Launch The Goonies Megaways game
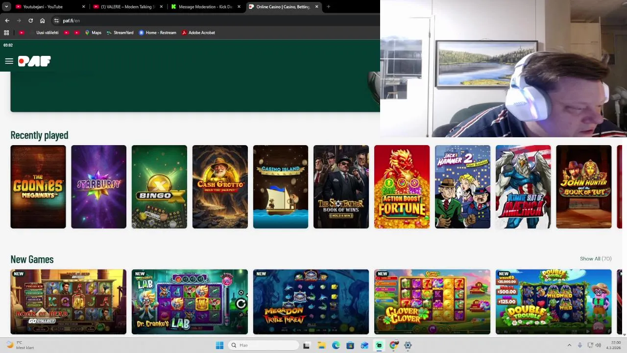Viewport: 627px width, 353px height. point(38,187)
